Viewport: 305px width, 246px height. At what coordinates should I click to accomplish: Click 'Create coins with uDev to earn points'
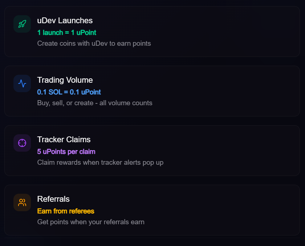(94, 44)
